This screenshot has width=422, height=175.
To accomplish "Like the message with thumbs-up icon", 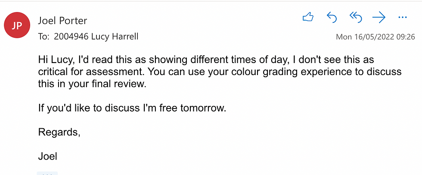I will click(308, 18).
